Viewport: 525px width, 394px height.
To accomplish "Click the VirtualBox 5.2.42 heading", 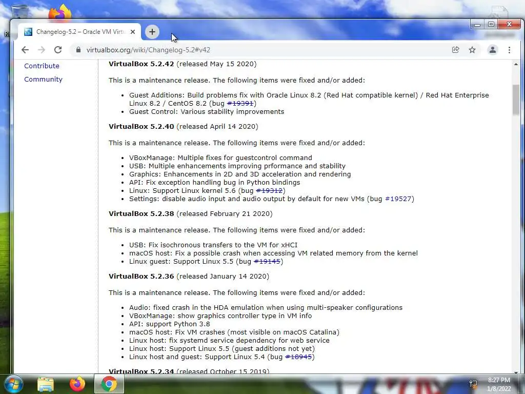I will pyautogui.click(x=142, y=64).
